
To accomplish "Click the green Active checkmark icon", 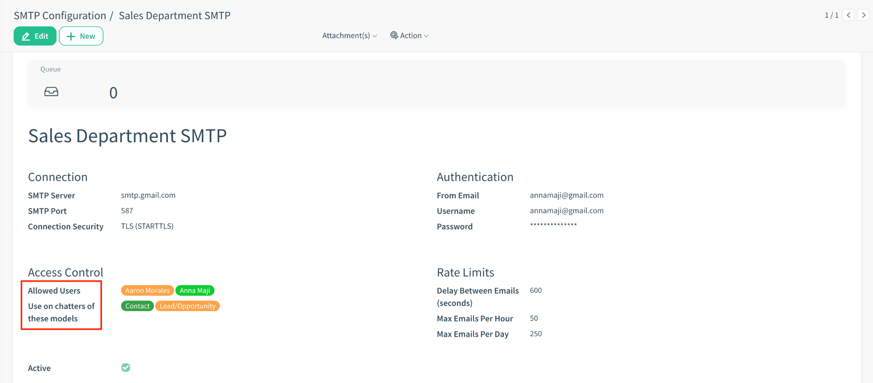I will coord(125,367).
